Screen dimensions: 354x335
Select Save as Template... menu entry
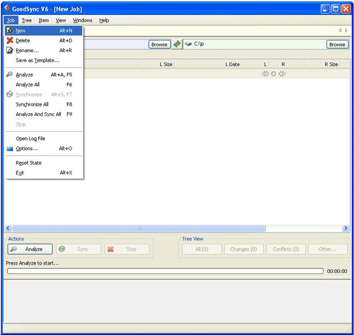[43, 61]
